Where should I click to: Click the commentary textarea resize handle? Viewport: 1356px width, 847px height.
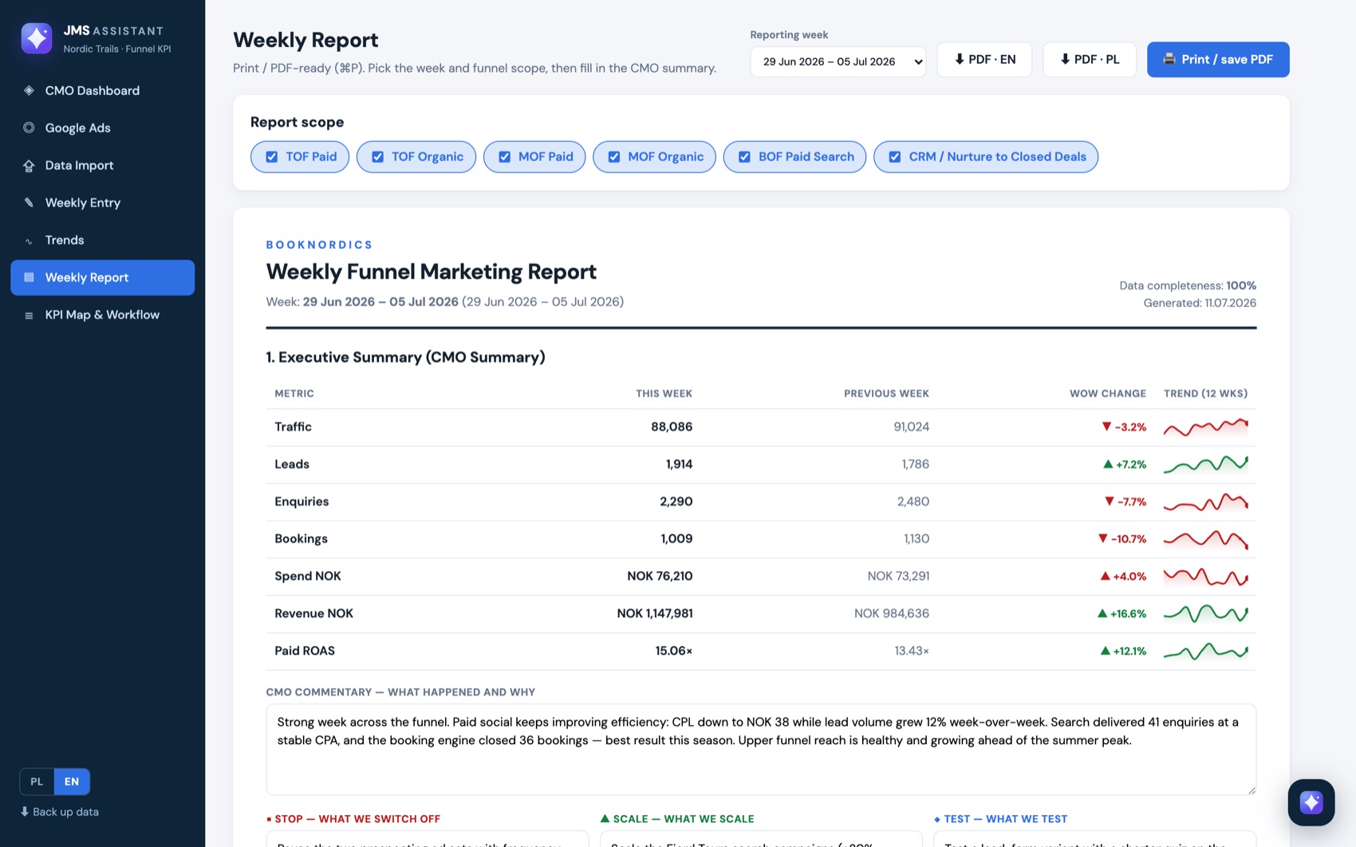[x=1251, y=790]
